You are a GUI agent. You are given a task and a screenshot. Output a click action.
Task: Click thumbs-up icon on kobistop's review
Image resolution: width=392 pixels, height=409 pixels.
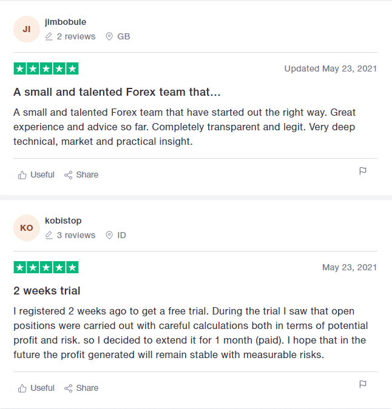(x=22, y=388)
